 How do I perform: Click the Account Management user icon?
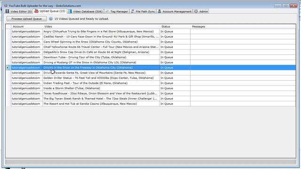[x=159, y=11]
